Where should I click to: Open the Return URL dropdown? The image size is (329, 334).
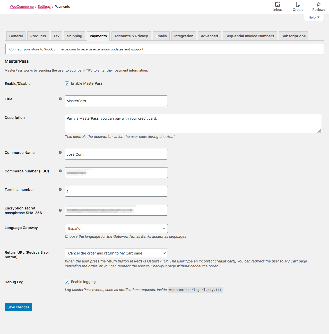pos(116,253)
